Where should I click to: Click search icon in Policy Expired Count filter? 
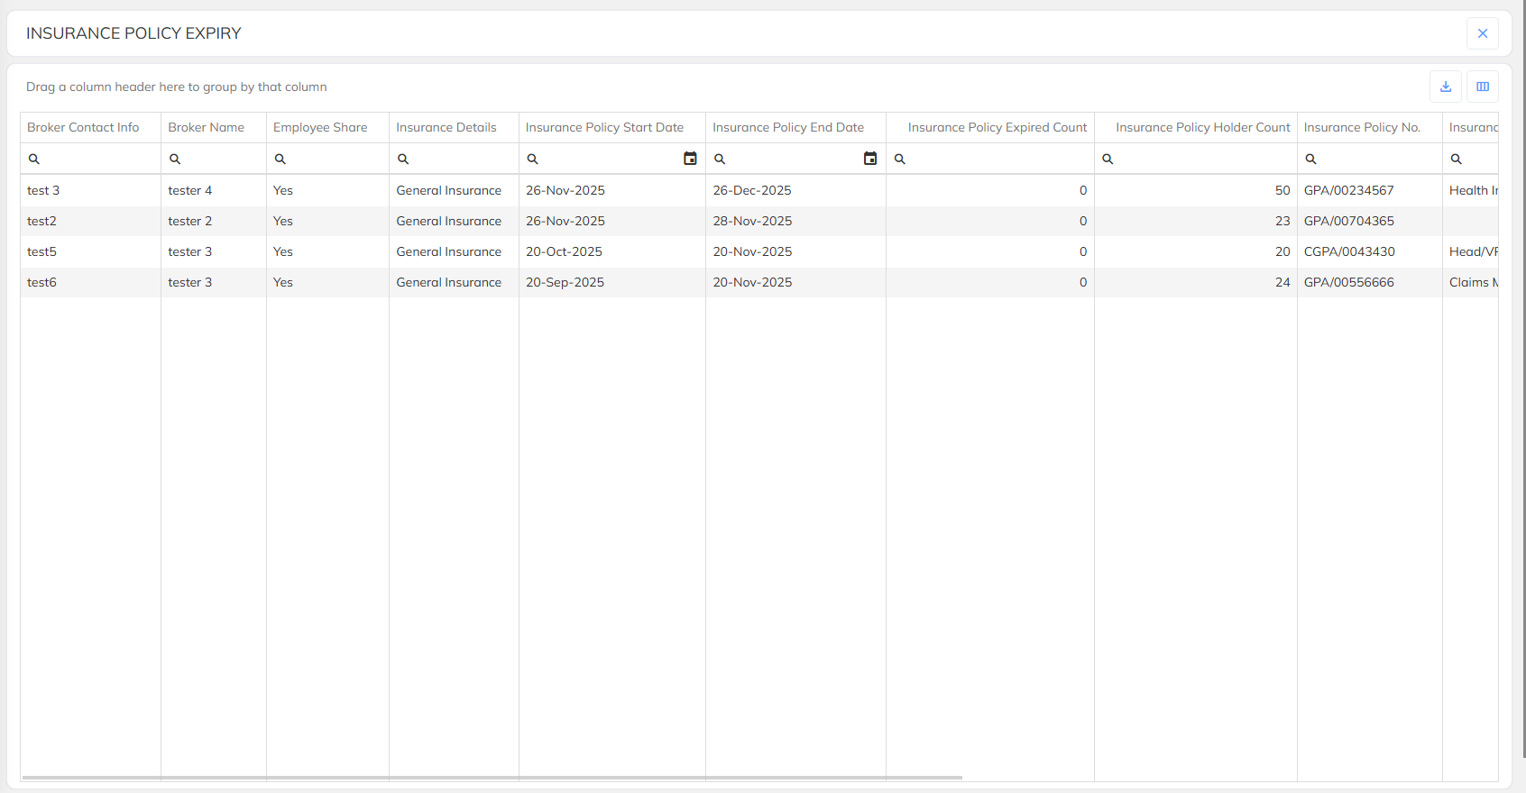(x=900, y=159)
